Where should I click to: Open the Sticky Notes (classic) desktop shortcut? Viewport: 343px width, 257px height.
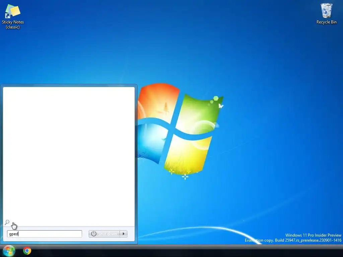[x=13, y=17]
